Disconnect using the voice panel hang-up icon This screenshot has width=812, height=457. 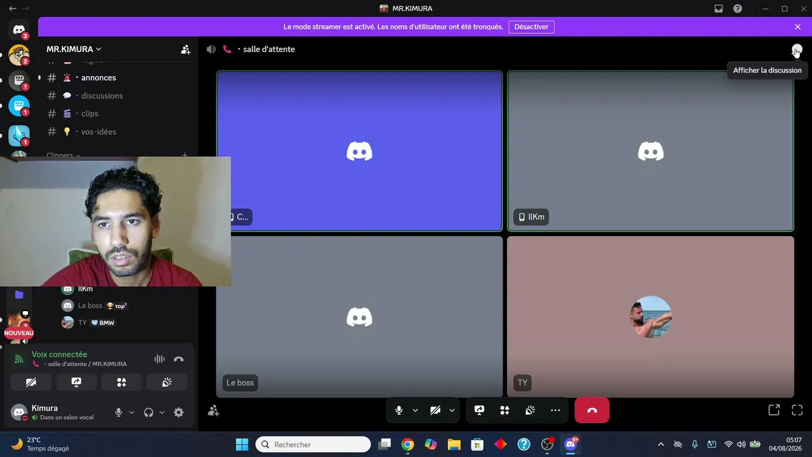point(179,359)
